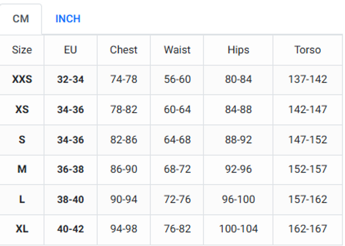Select the XL size row label
Screen dimensions: 345x246
(22, 229)
